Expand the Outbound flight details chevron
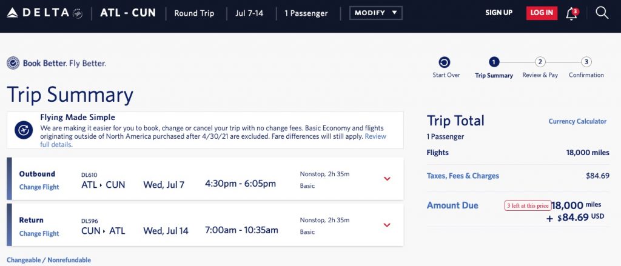This screenshot has width=621, height=266. coord(388,179)
